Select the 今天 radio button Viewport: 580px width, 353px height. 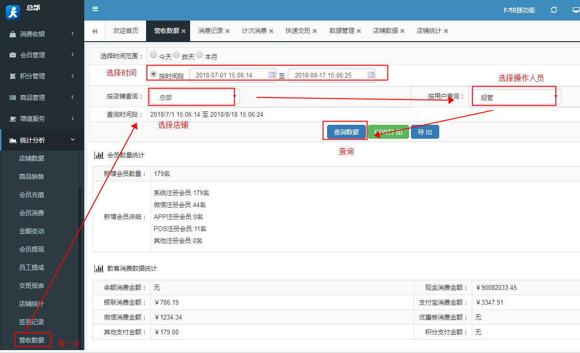[153, 55]
